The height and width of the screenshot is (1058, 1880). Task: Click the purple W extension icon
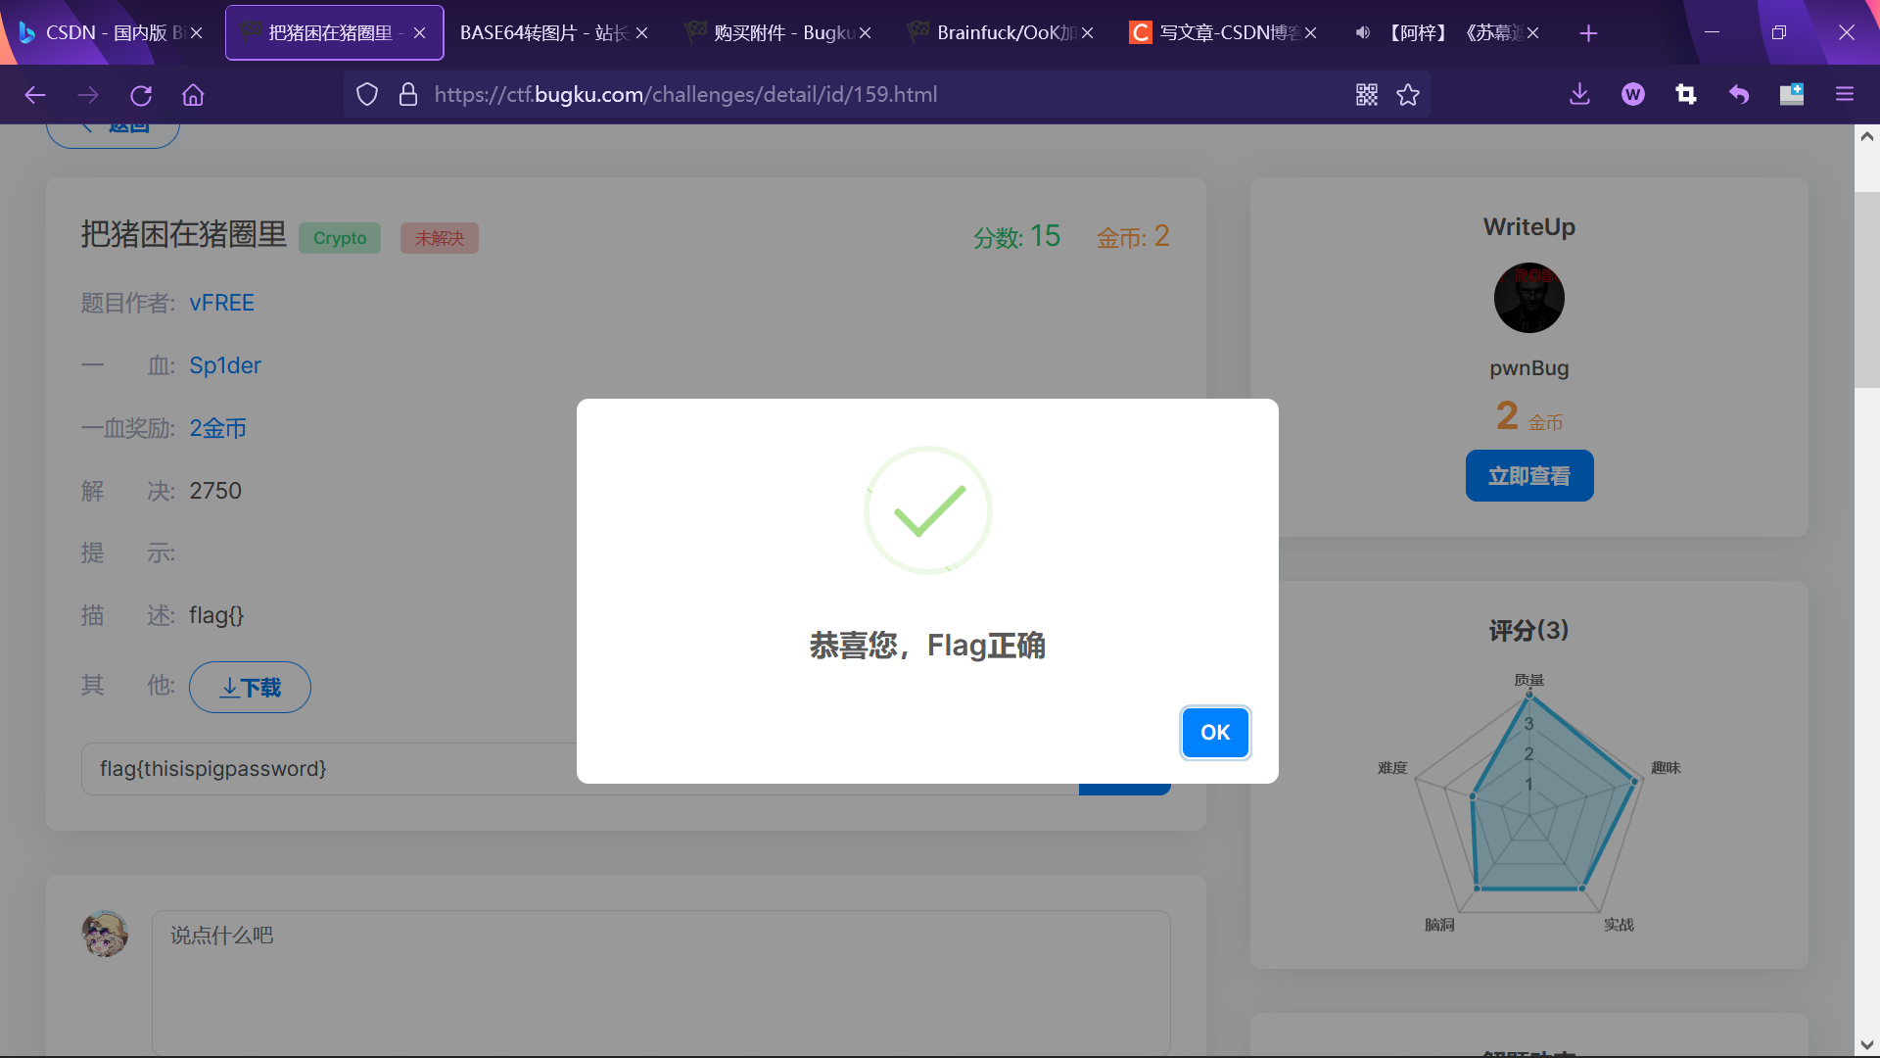pos(1632,95)
